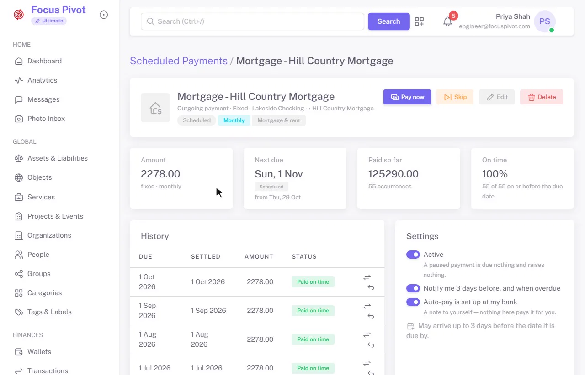Click the Next due value Sun, 1 Nov
Screen dimensions: 585x375
(279, 174)
